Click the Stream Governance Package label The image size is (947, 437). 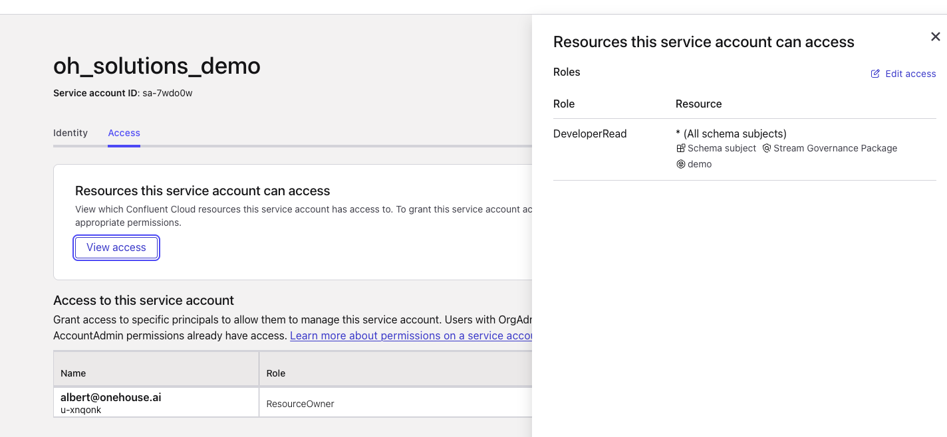point(835,148)
